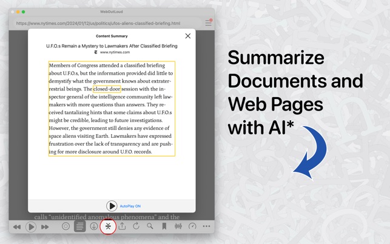Play the summary with the circled play button
The width and height of the screenshot is (390, 244).
112,206
